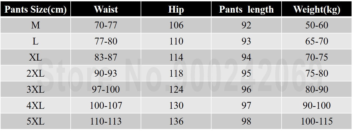Select the Pants length header
The height and width of the screenshot is (133, 353).
pyautogui.click(x=246, y=10)
